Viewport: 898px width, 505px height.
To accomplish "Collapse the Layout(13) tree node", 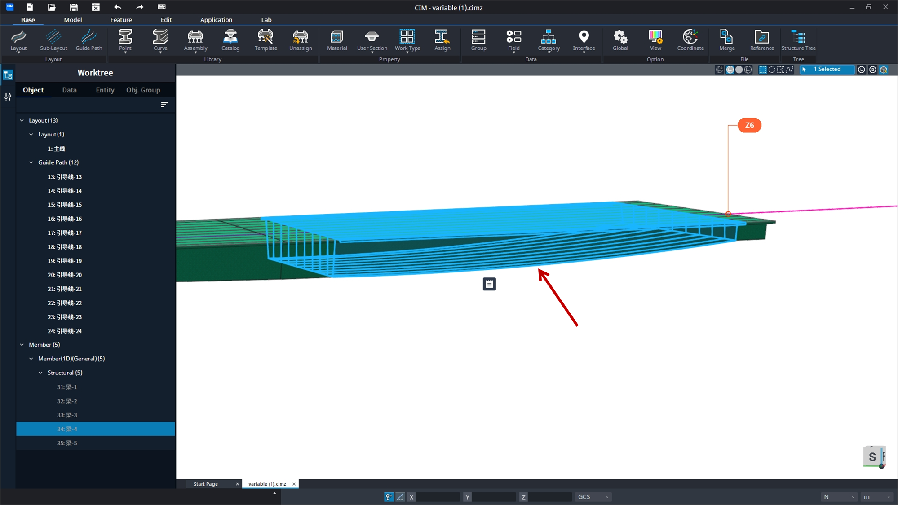I will click(x=22, y=120).
